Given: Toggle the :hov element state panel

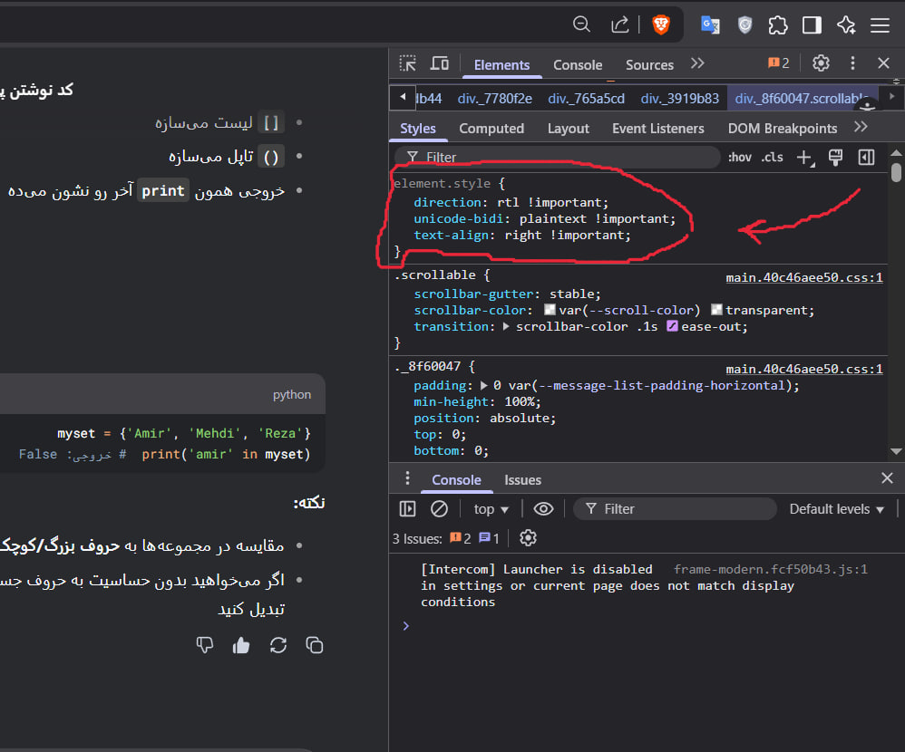Looking at the screenshot, I should point(739,158).
